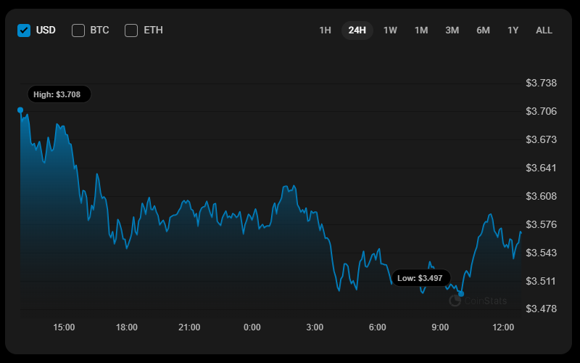Select the ALL time range
This screenshot has height=363, width=580.
tap(544, 30)
